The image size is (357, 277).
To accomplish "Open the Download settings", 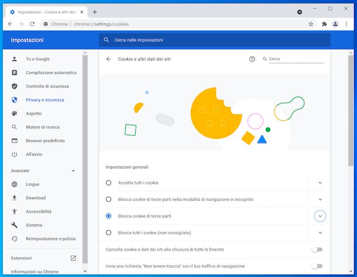I will pyautogui.click(x=36, y=198).
